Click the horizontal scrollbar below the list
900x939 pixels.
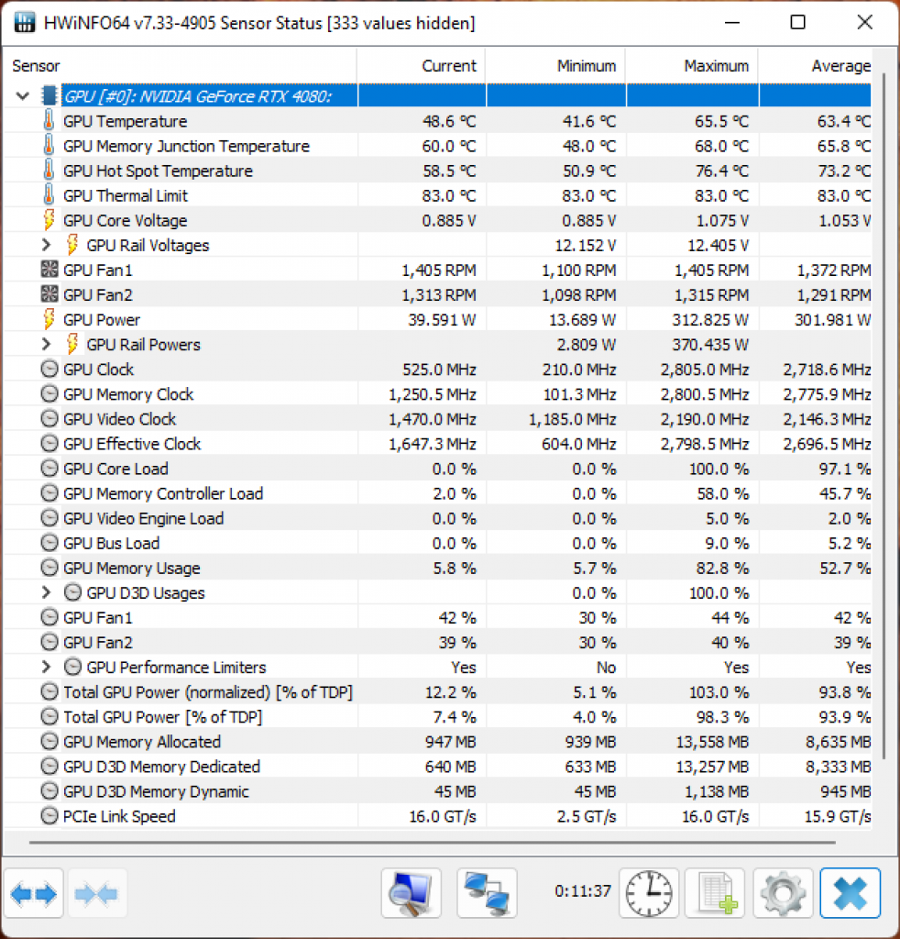click(432, 843)
